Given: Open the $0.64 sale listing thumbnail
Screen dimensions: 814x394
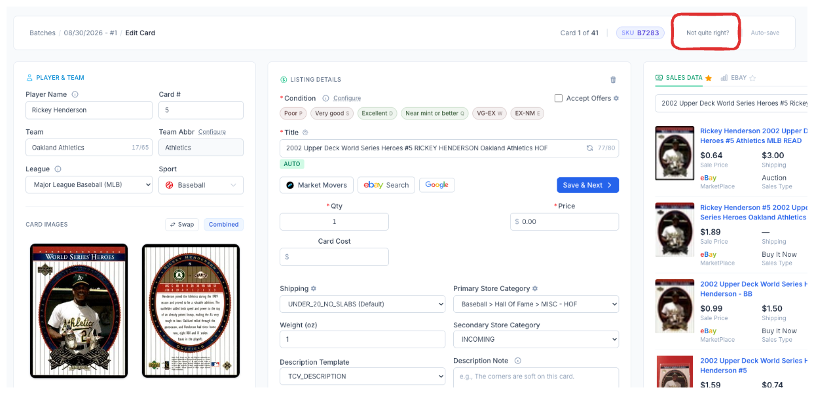Looking at the screenshot, I should (675, 154).
